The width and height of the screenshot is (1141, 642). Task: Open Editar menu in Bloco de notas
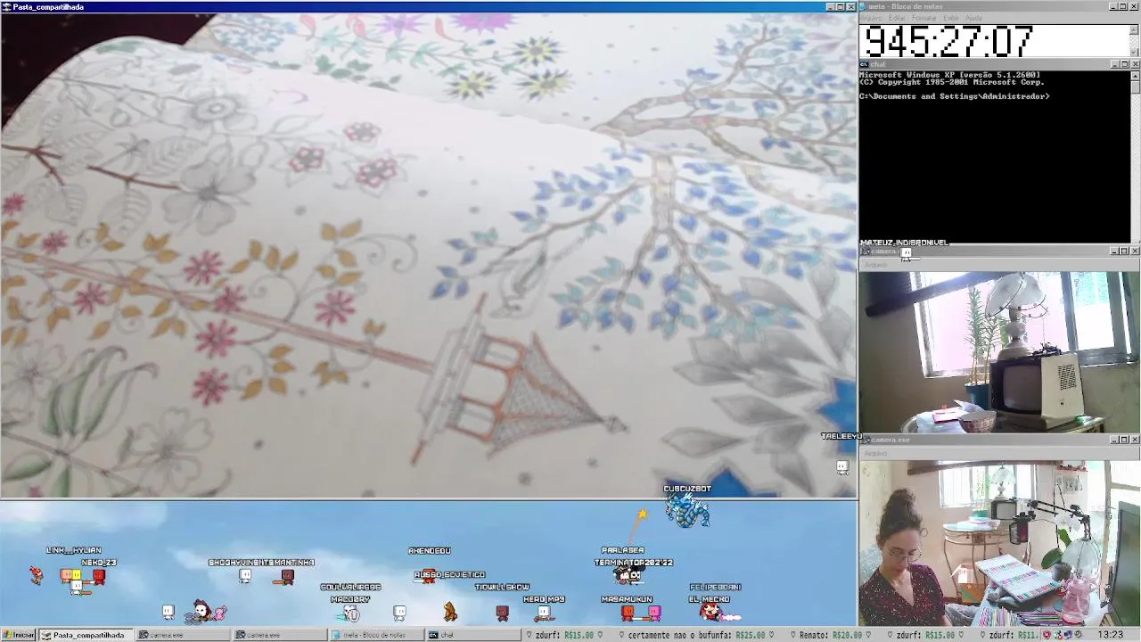[x=896, y=18]
